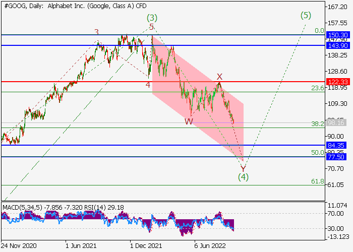Click the 98.16 current price tag
This screenshot has width=353, height=252.
336,122
